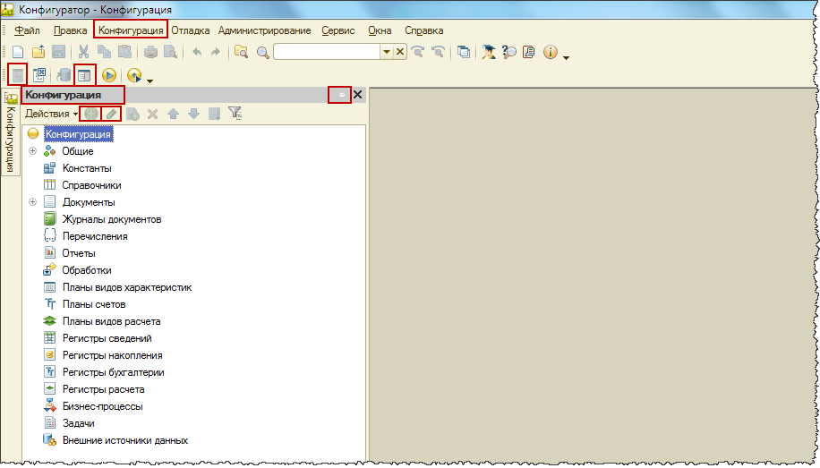
Task: Click the Save floppy disk icon
Action: [x=58, y=52]
